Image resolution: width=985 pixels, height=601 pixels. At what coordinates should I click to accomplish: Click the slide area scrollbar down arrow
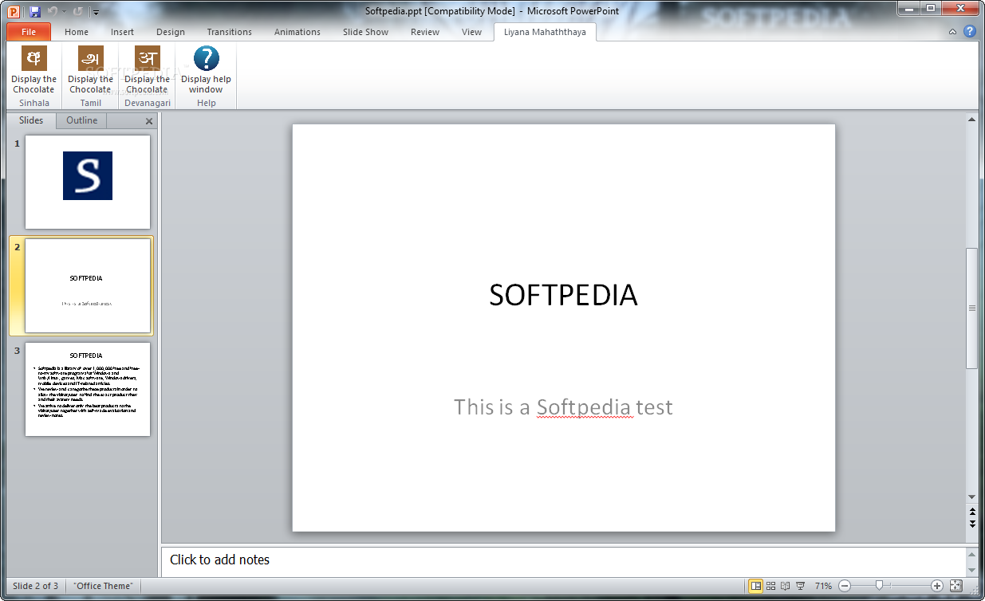click(972, 497)
